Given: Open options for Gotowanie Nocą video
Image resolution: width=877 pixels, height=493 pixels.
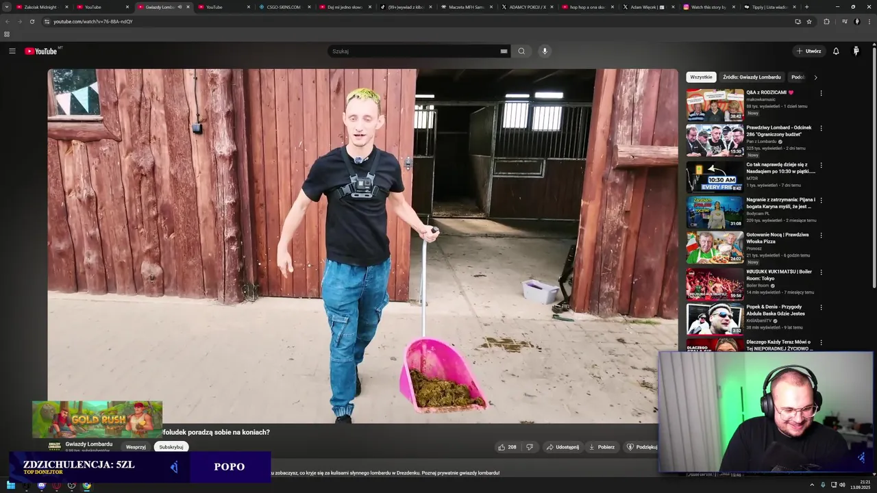Looking at the screenshot, I should click(821, 235).
